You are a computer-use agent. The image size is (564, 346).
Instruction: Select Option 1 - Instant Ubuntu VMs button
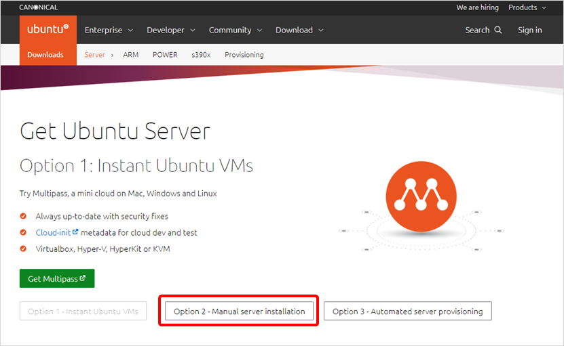coord(83,311)
